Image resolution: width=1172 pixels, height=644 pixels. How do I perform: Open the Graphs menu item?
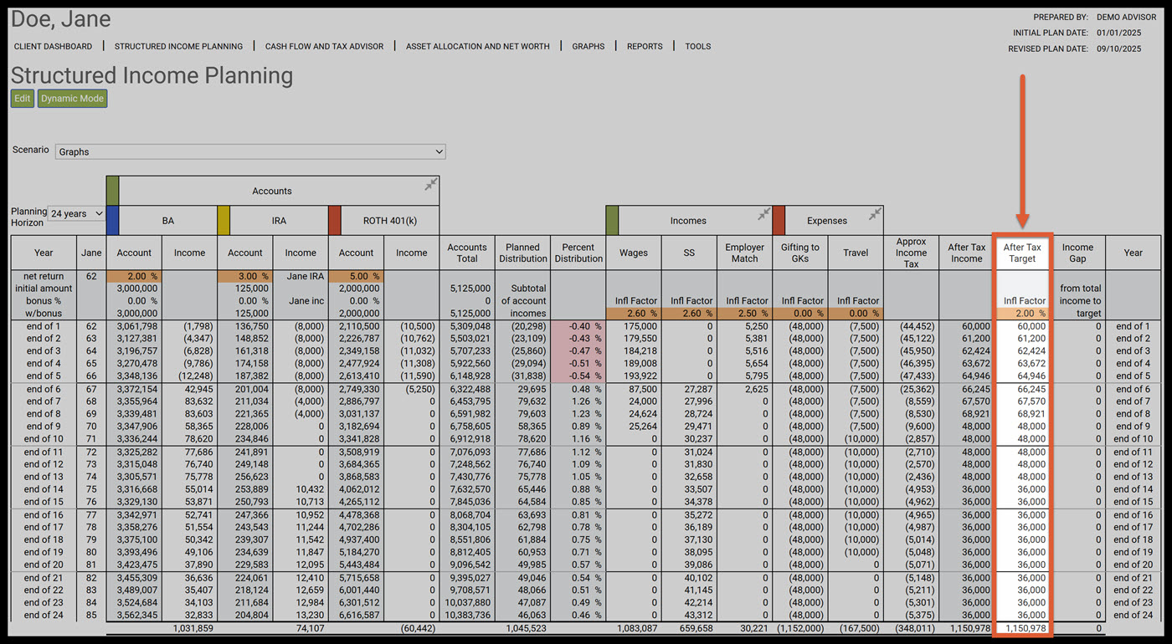pos(589,46)
